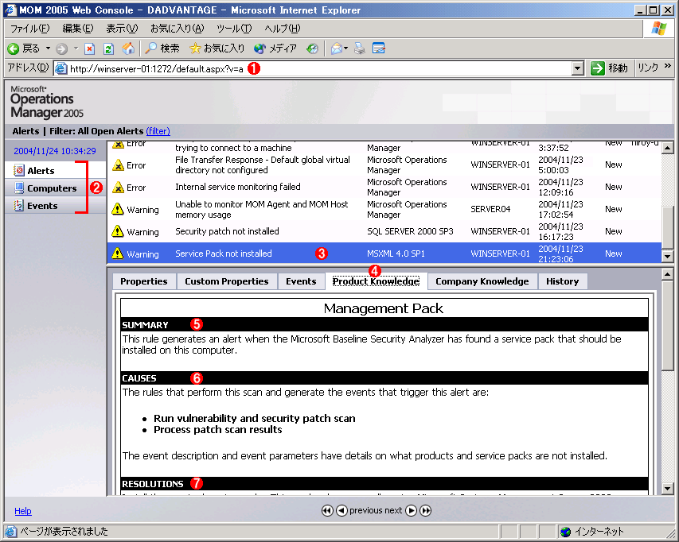
Task: Open the Search (検索) toolbar button
Action: pos(162,48)
